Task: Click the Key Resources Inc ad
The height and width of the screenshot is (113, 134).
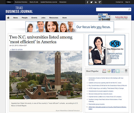Action: pyautogui.click(x=107, y=50)
